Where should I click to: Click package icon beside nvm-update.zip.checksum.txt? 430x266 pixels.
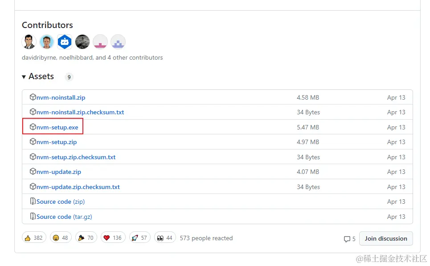click(33, 186)
